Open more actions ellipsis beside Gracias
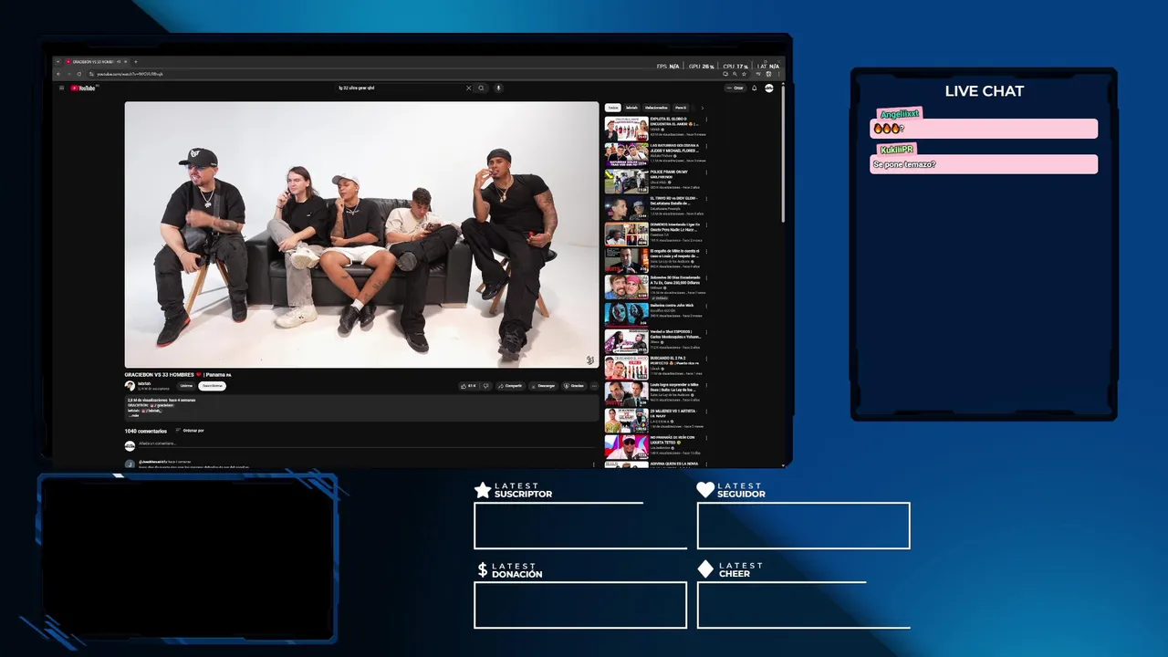Image resolution: width=1168 pixels, height=657 pixels. pos(594,386)
